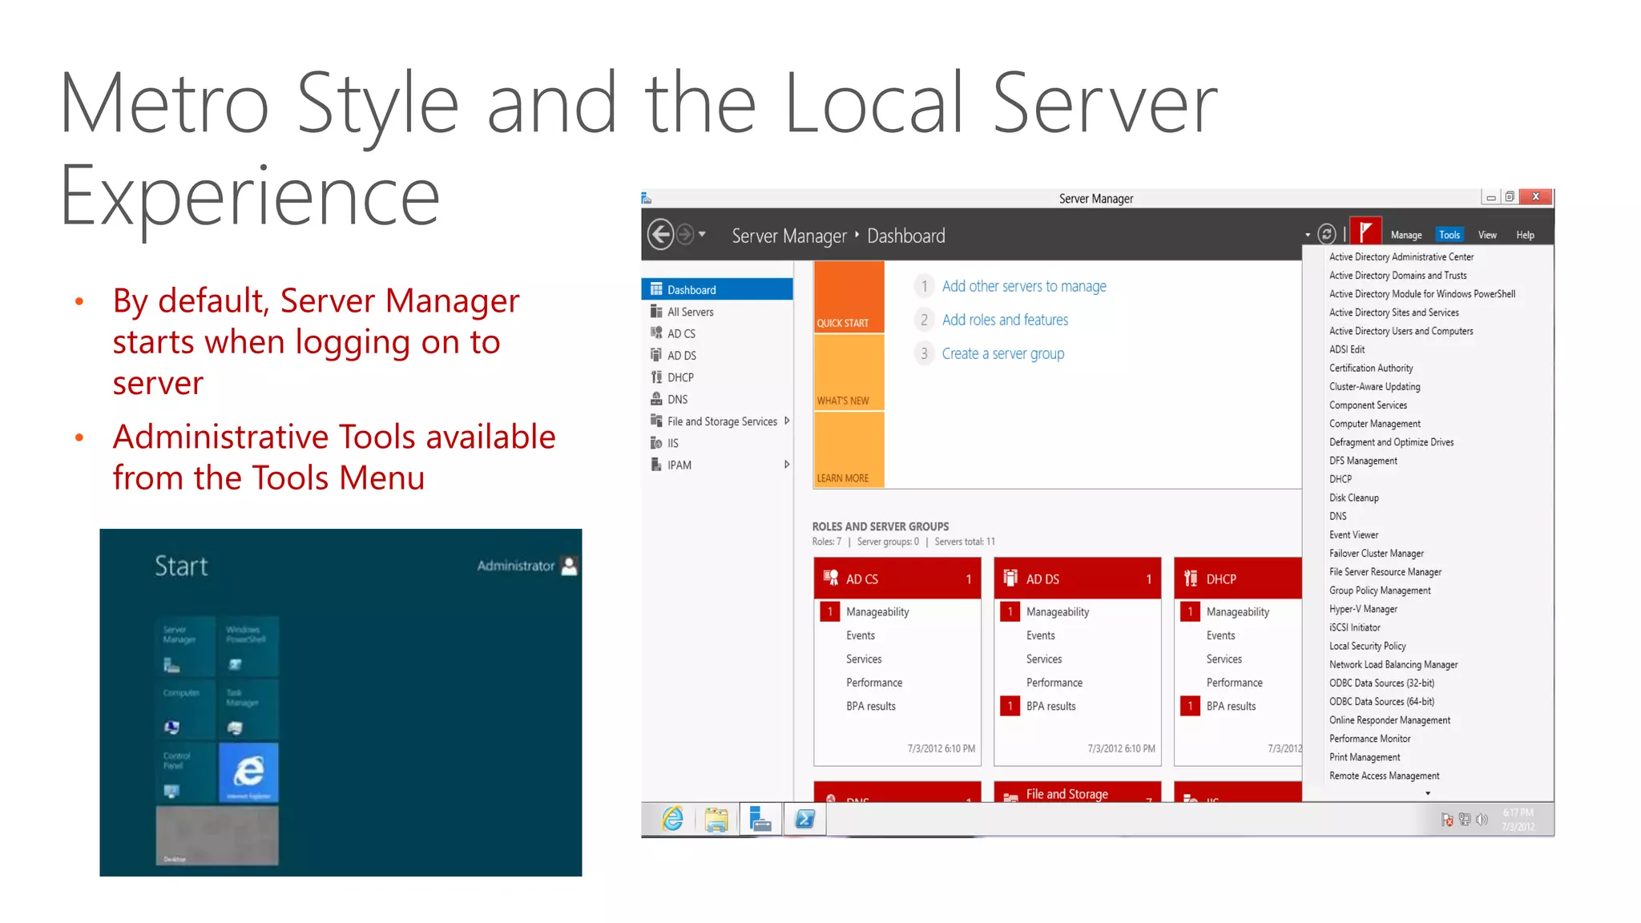
Task: Click Events in the AD DS tile
Action: click(x=1040, y=635)
